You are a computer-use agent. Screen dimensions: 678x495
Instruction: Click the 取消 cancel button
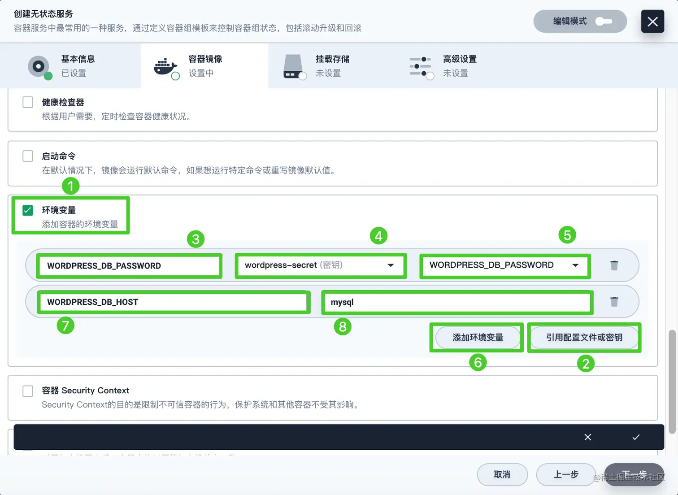pyautogui.click(x=502, y=474)
